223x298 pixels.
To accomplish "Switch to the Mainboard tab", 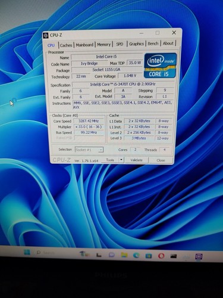I will point(84,45).
